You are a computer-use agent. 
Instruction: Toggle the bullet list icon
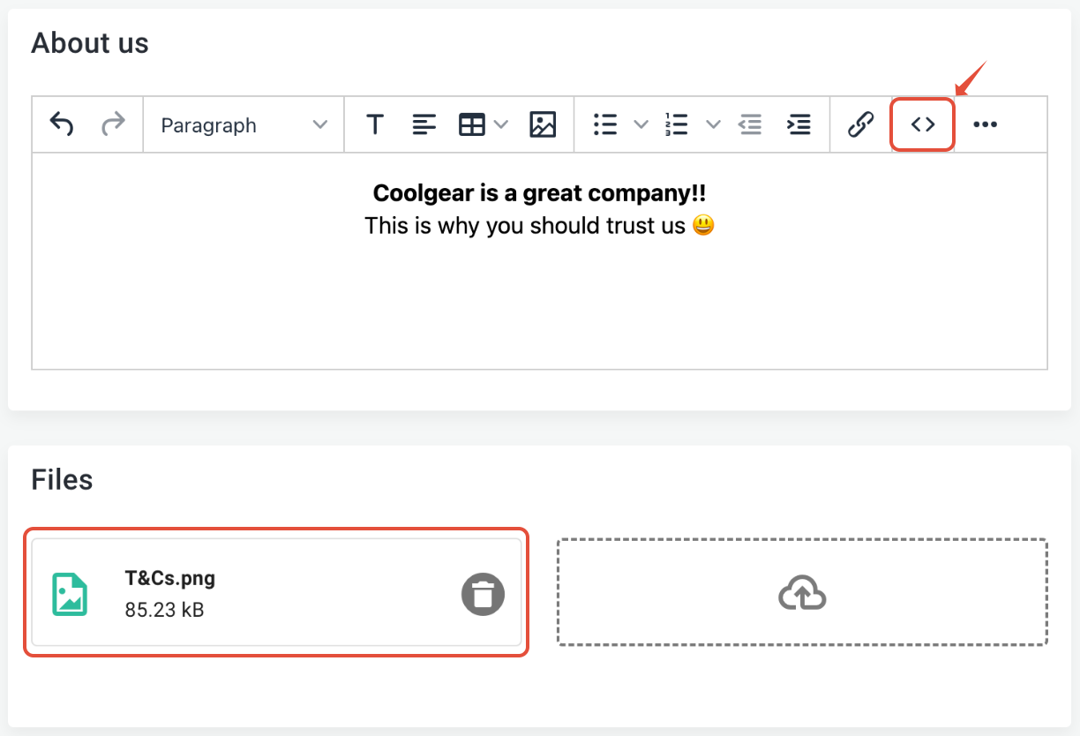pyautogui.click(x=605, y=124)
